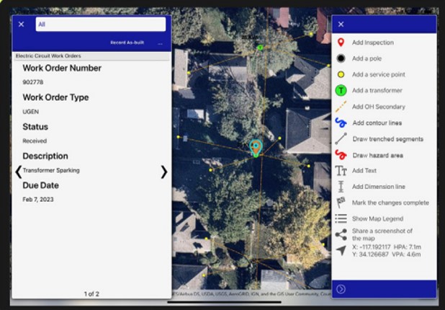Go to previous work order with left chevron
445x310 pixels.
(x=19, y=172)
